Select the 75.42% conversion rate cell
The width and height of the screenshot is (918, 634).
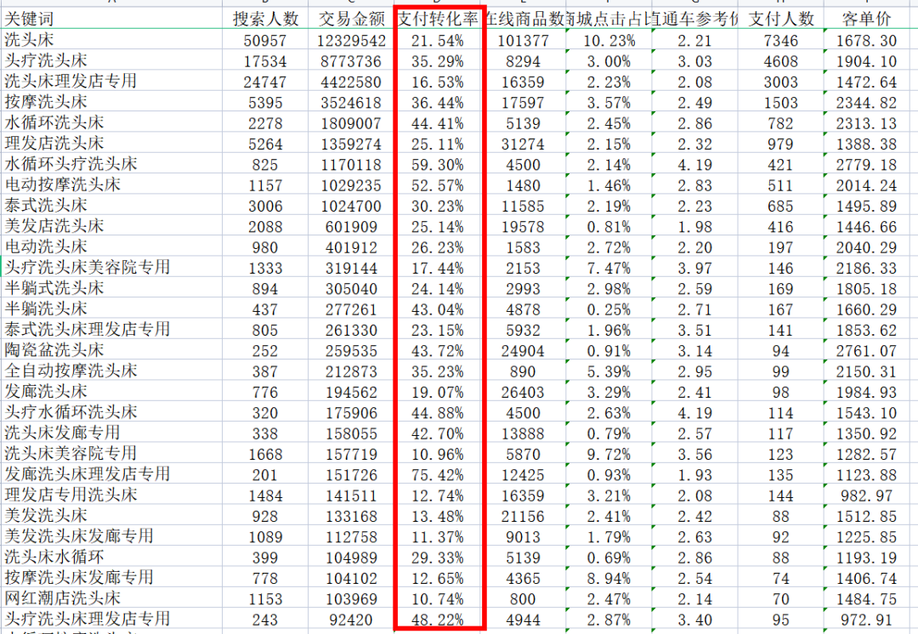pyautogui.click(x=439, y=473)
